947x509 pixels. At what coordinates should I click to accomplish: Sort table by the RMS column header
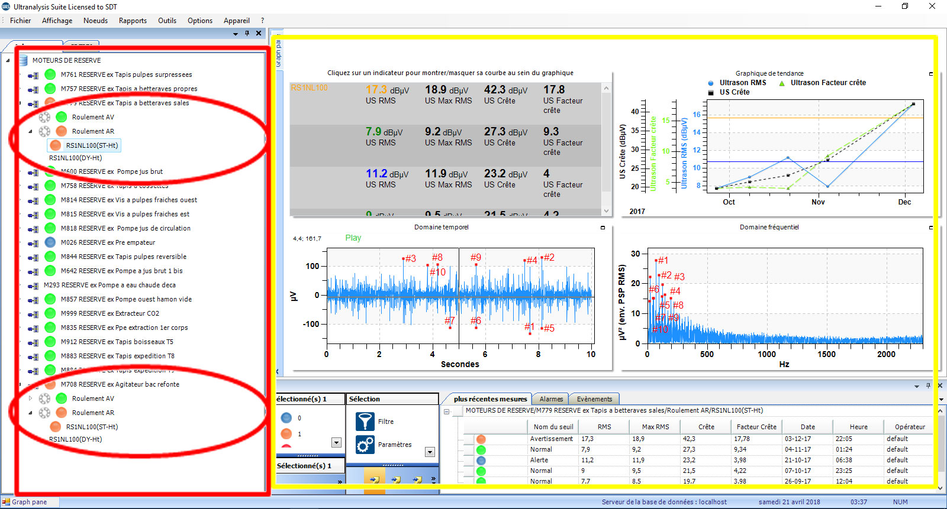click(x=604, y=427)
